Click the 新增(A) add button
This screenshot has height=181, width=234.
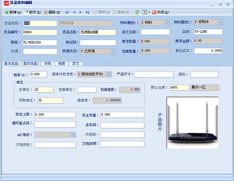click(x=13, y=12)
